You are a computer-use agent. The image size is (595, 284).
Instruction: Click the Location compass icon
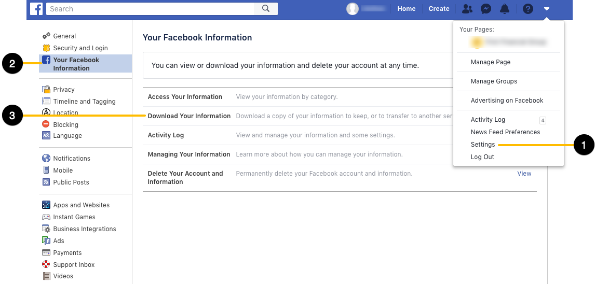[x=46, y=112]
